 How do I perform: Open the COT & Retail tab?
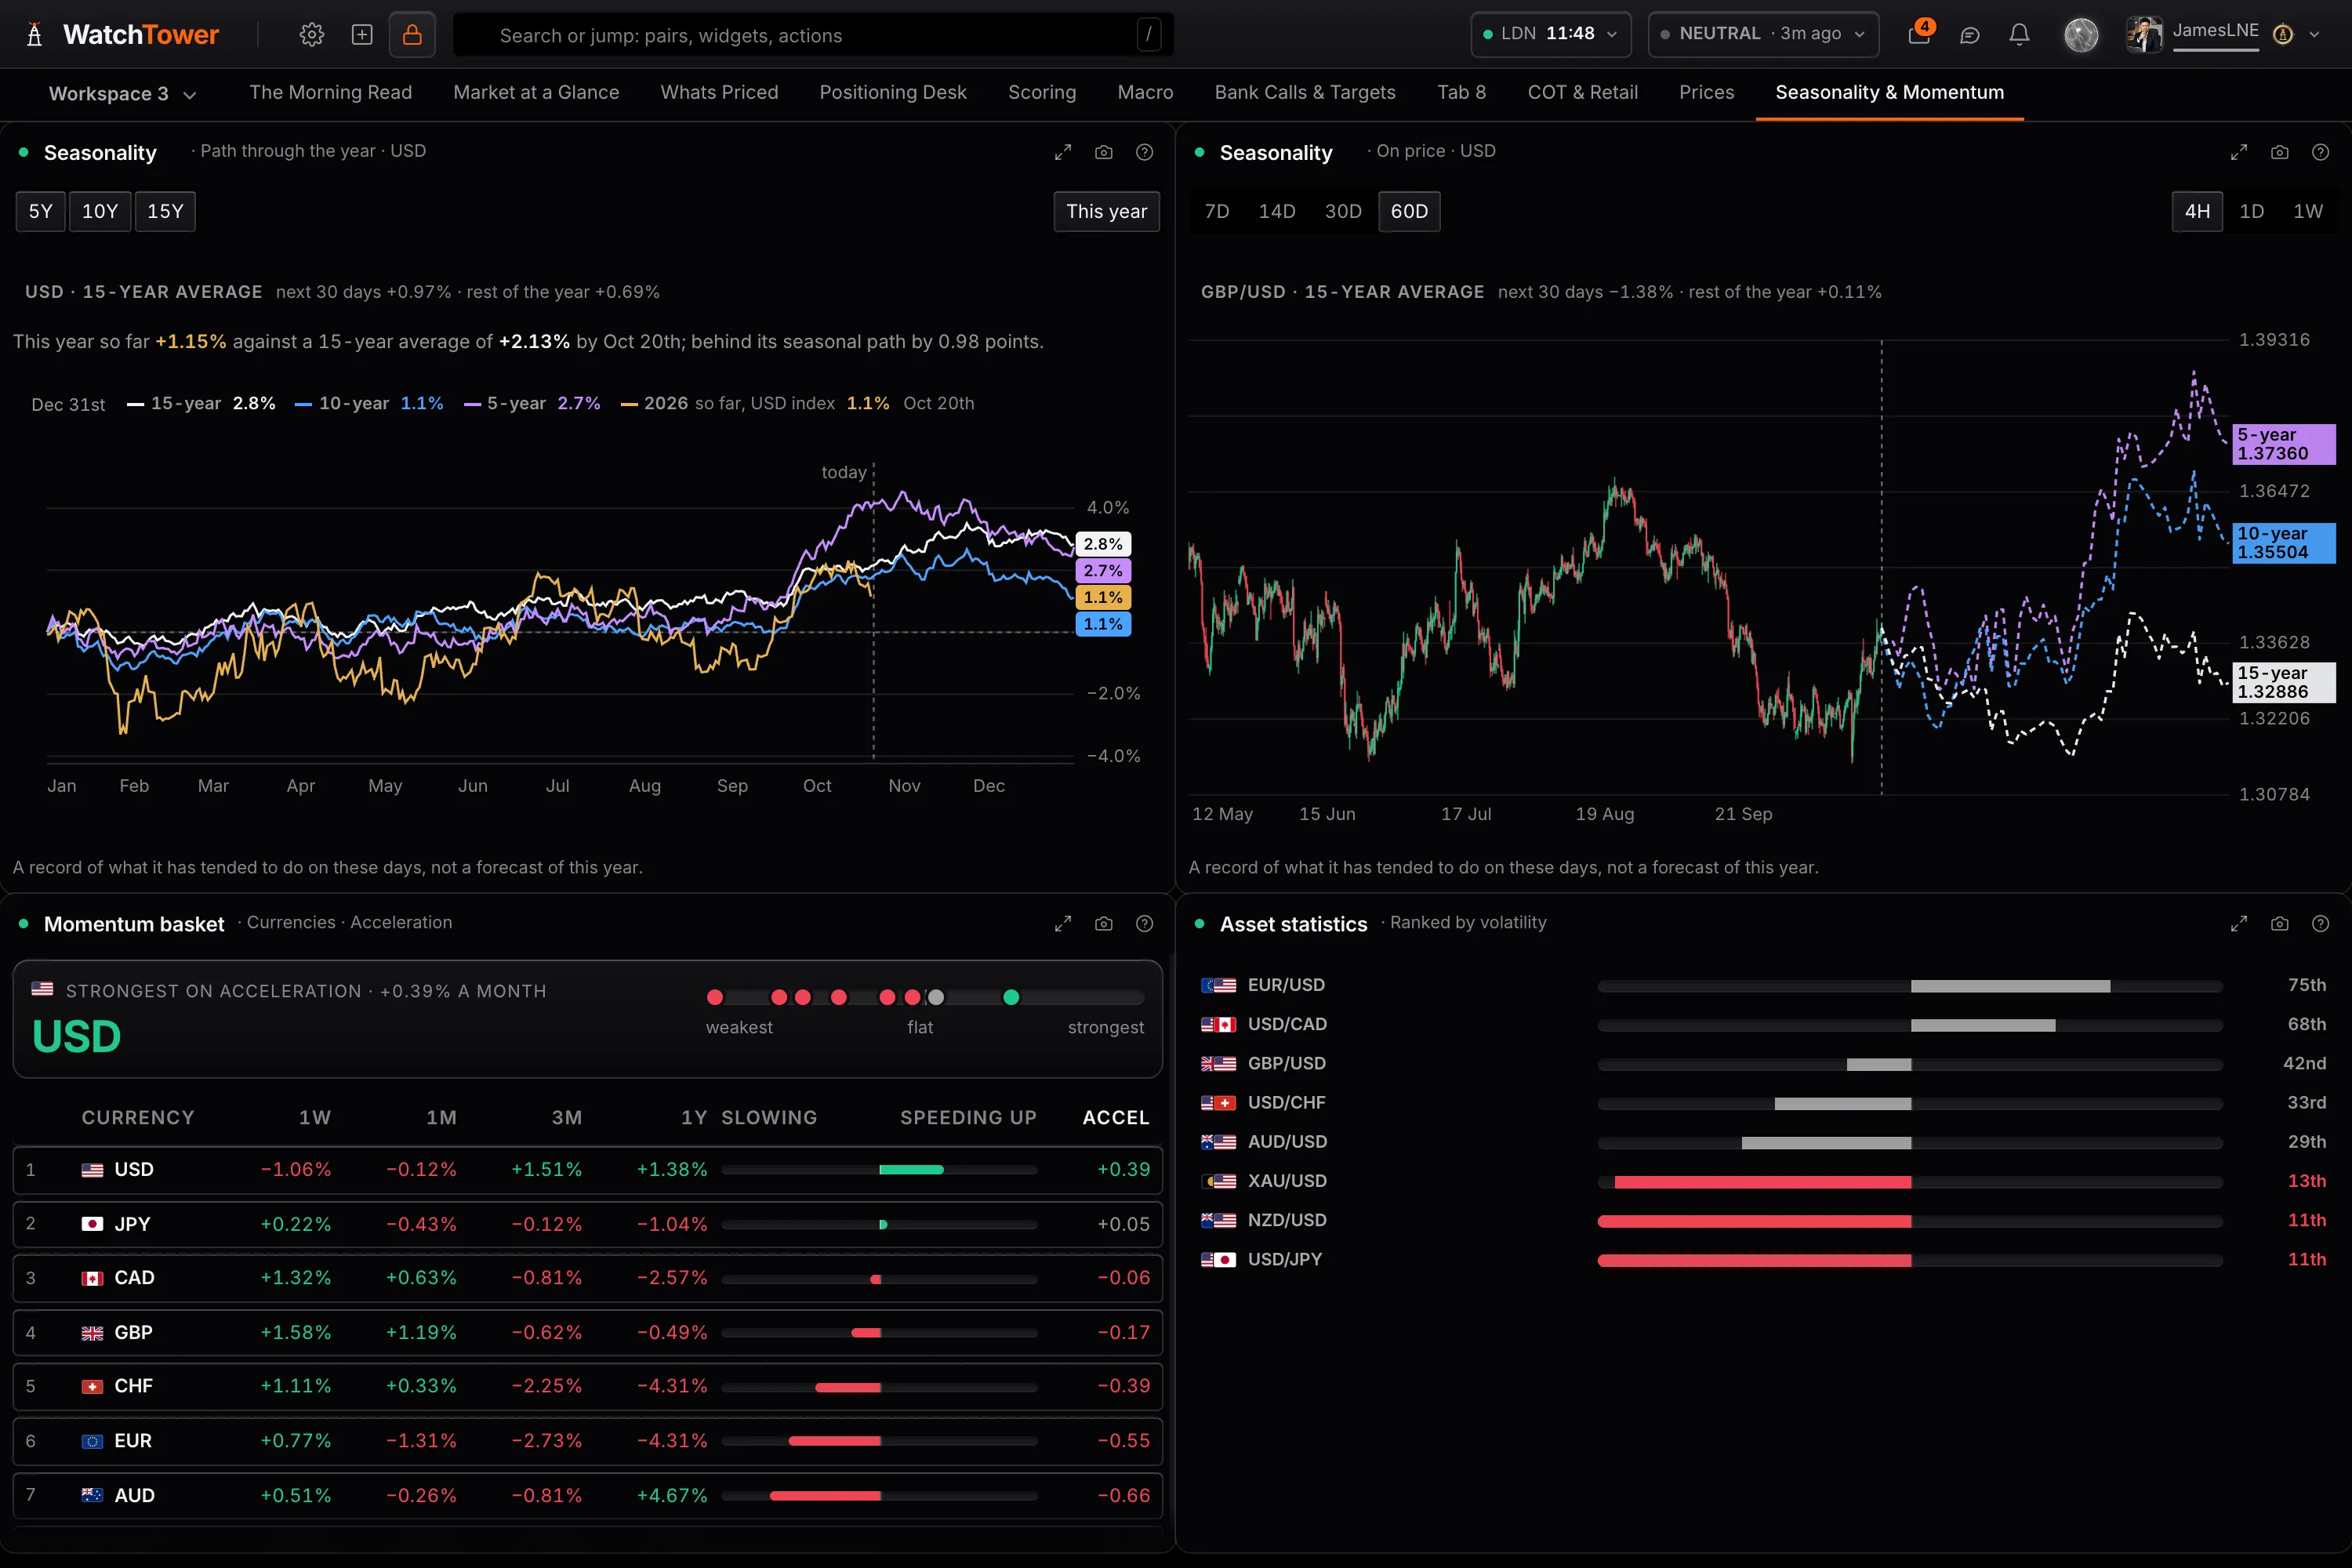(1583, 92)
